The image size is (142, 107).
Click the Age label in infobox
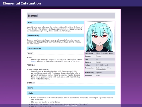click(x=87, y=59)
